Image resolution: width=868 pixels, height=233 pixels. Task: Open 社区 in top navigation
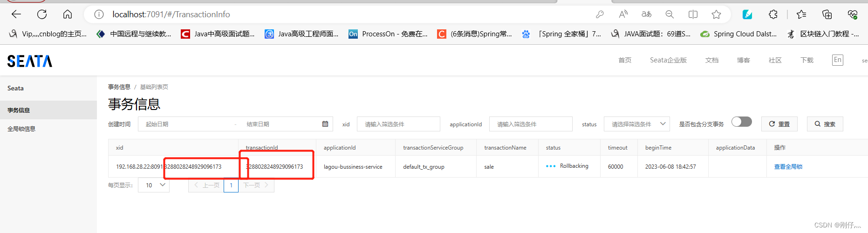point(775,60)
